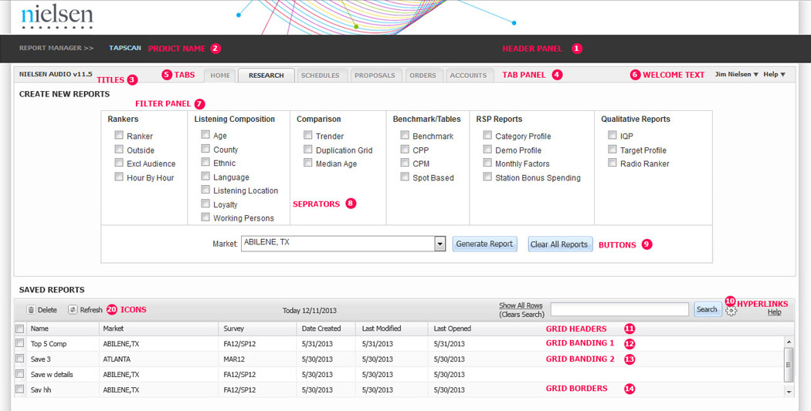
Task: Check the Radio Ranker checkbox
Action: point(612,163)
